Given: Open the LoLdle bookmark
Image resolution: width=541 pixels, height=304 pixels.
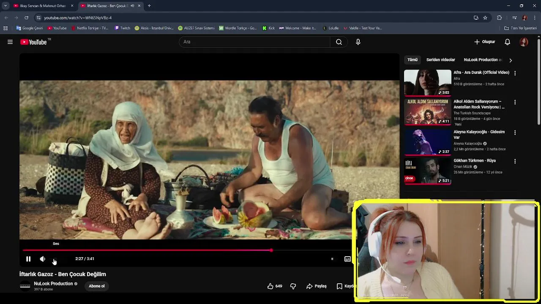Looking at the screenshot, I should coord(331,28).
